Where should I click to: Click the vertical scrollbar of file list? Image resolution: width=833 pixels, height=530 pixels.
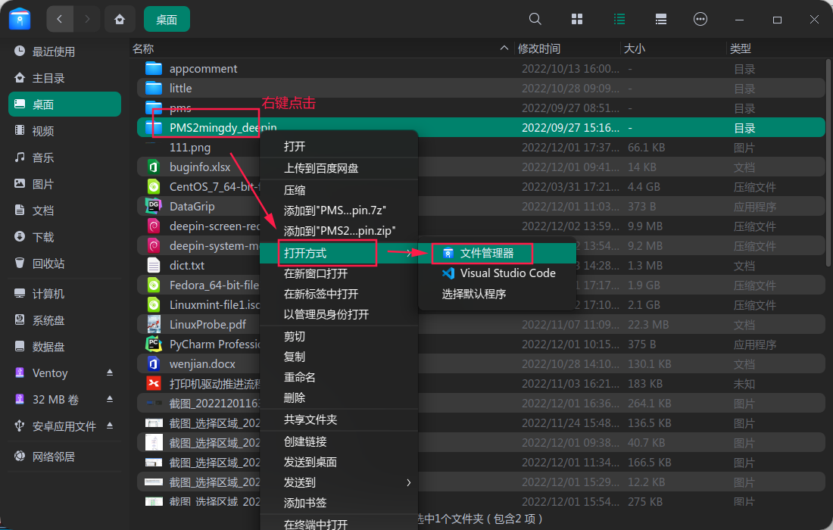(828, 162)
